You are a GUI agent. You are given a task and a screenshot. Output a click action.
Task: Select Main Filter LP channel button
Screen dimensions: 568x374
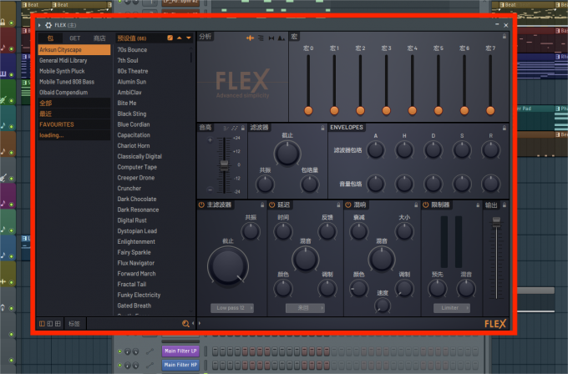click(180, 351)
